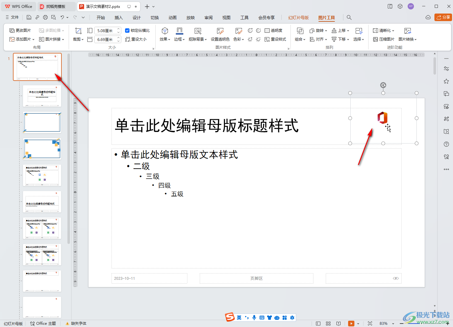The height and width of the screenshot is (327, 453).
Task: Click the 边框 (border) icon
Action: tap(179, 31)
